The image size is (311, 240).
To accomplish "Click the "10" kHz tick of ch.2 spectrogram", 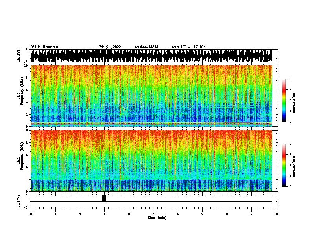I will (x=27, y=130).
